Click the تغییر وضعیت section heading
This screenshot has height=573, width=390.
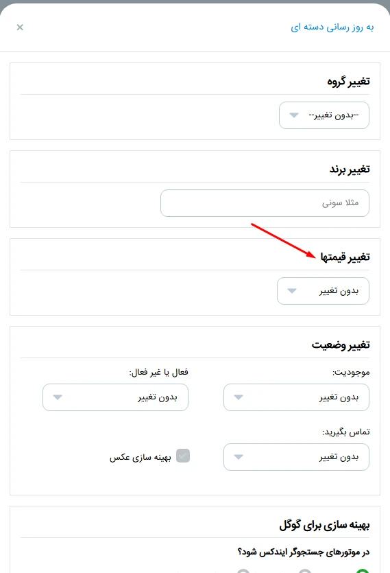(341, 345)
